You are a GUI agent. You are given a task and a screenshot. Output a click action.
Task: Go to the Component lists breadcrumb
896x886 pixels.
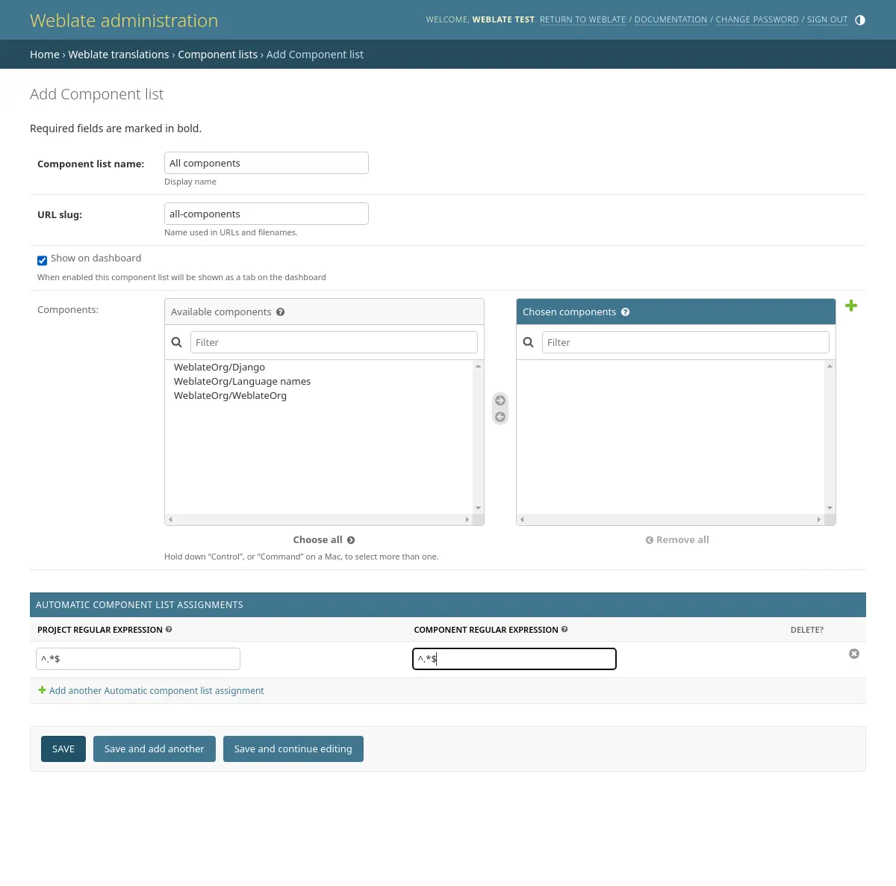click(x=217, y=55)
